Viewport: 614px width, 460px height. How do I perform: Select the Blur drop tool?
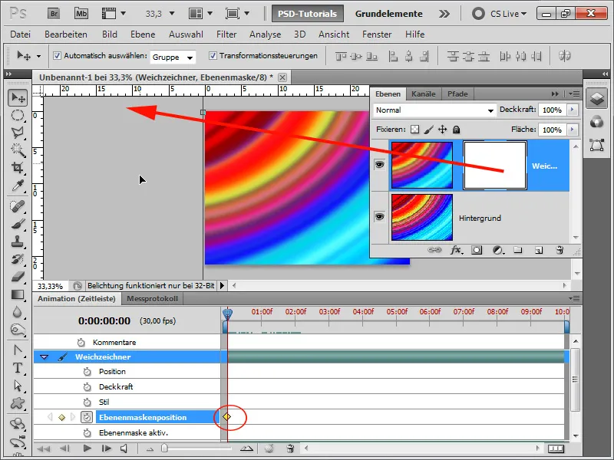tap(18, 312)
